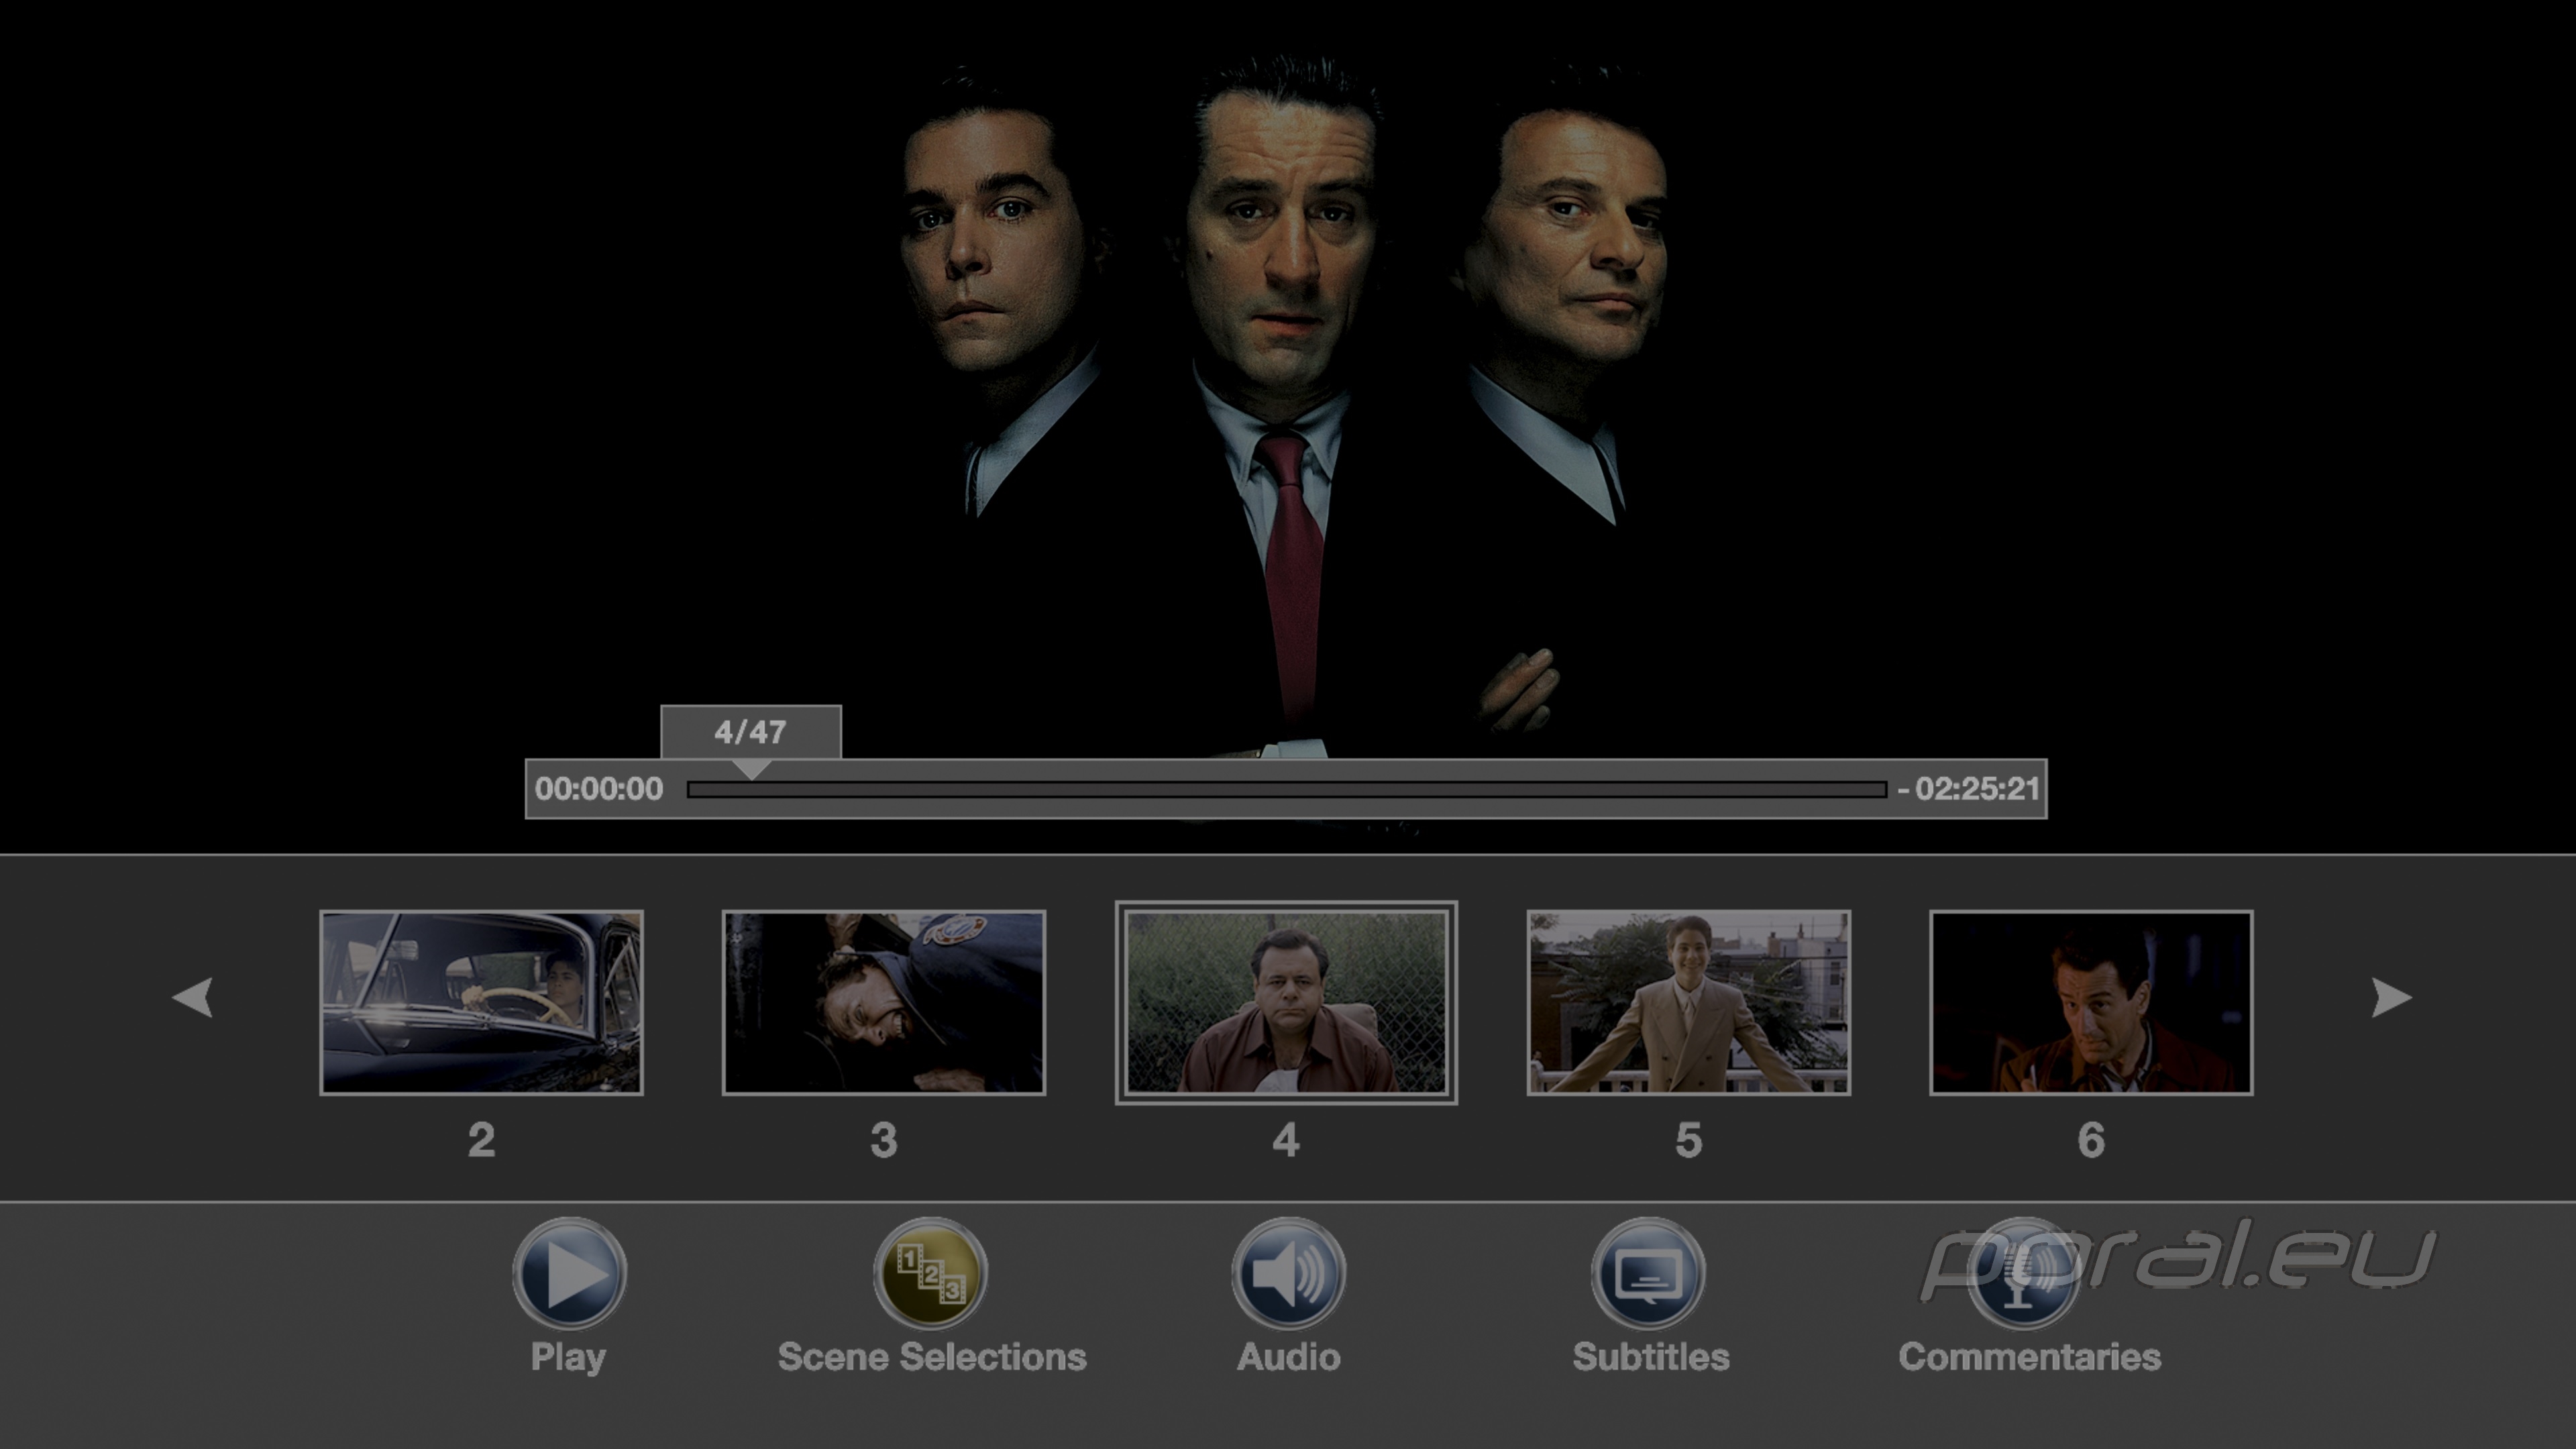Click the number 3 scene label

coord(884,1140)
